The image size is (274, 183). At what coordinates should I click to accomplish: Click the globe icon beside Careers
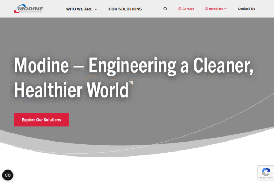180,9
